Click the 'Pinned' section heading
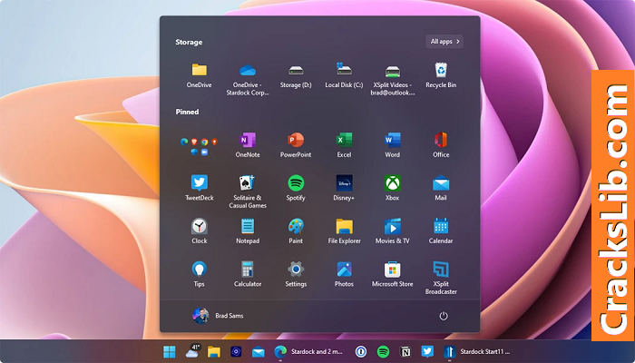The width and height of the screenshot is (635, 363). [x=187, y=112]
